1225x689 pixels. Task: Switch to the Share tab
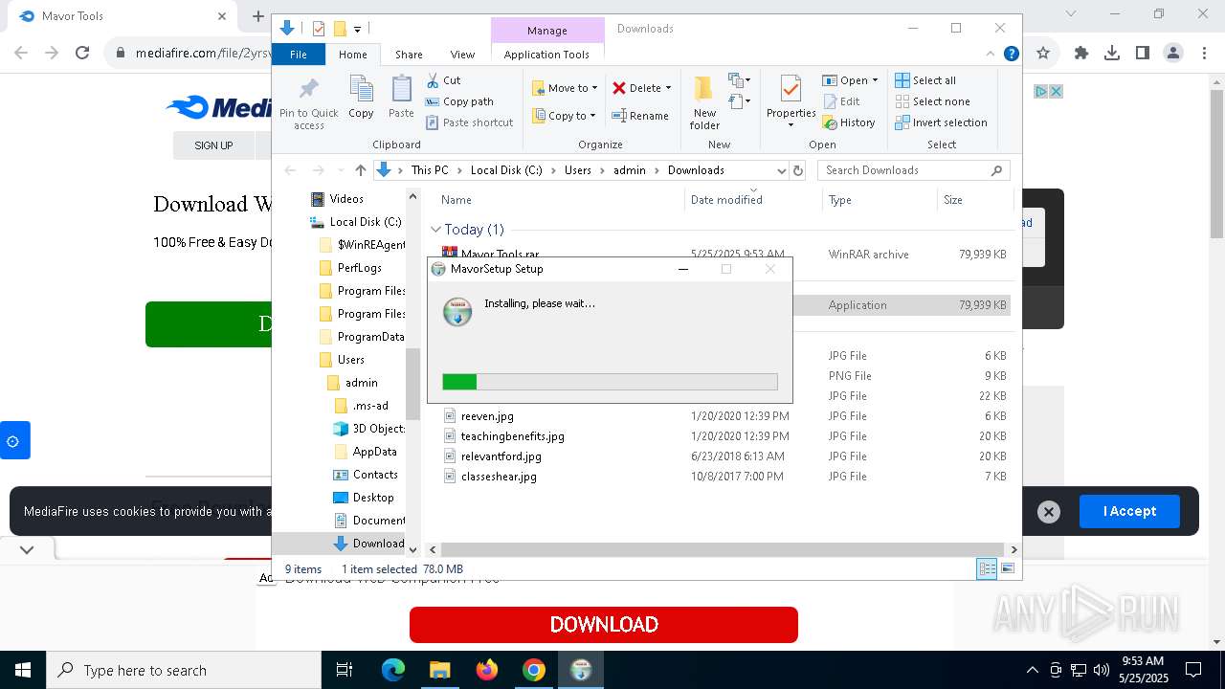pyautogui.click(x=409, y=55)
